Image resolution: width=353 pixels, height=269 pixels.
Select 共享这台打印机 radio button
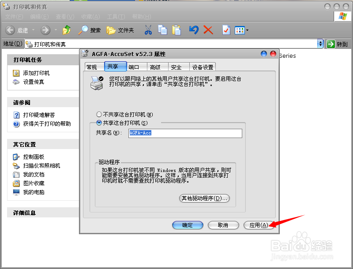99,123
